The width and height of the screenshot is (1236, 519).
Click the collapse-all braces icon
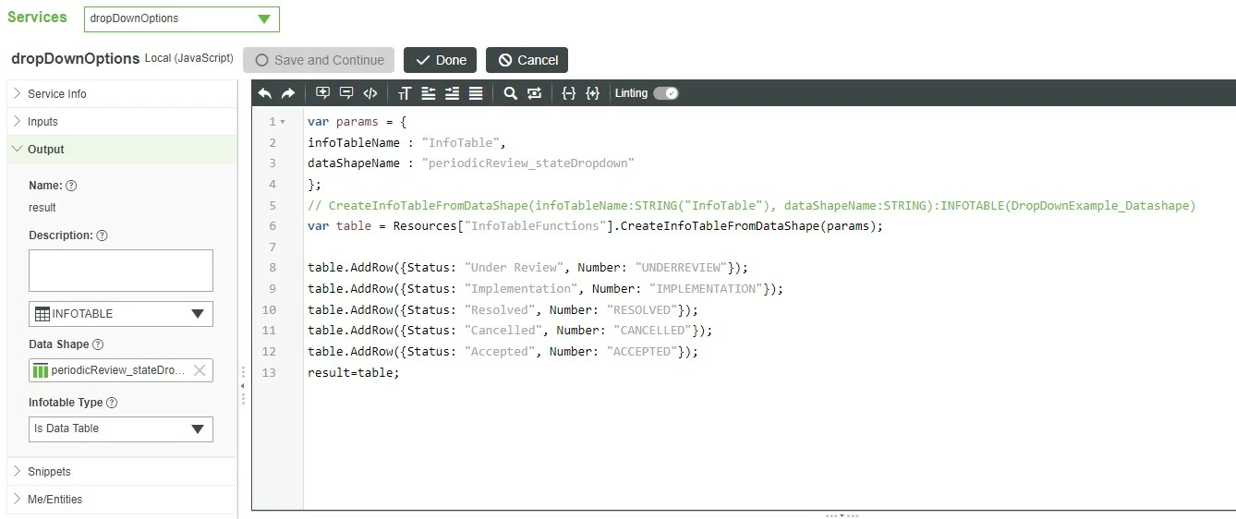coord(569,93)
